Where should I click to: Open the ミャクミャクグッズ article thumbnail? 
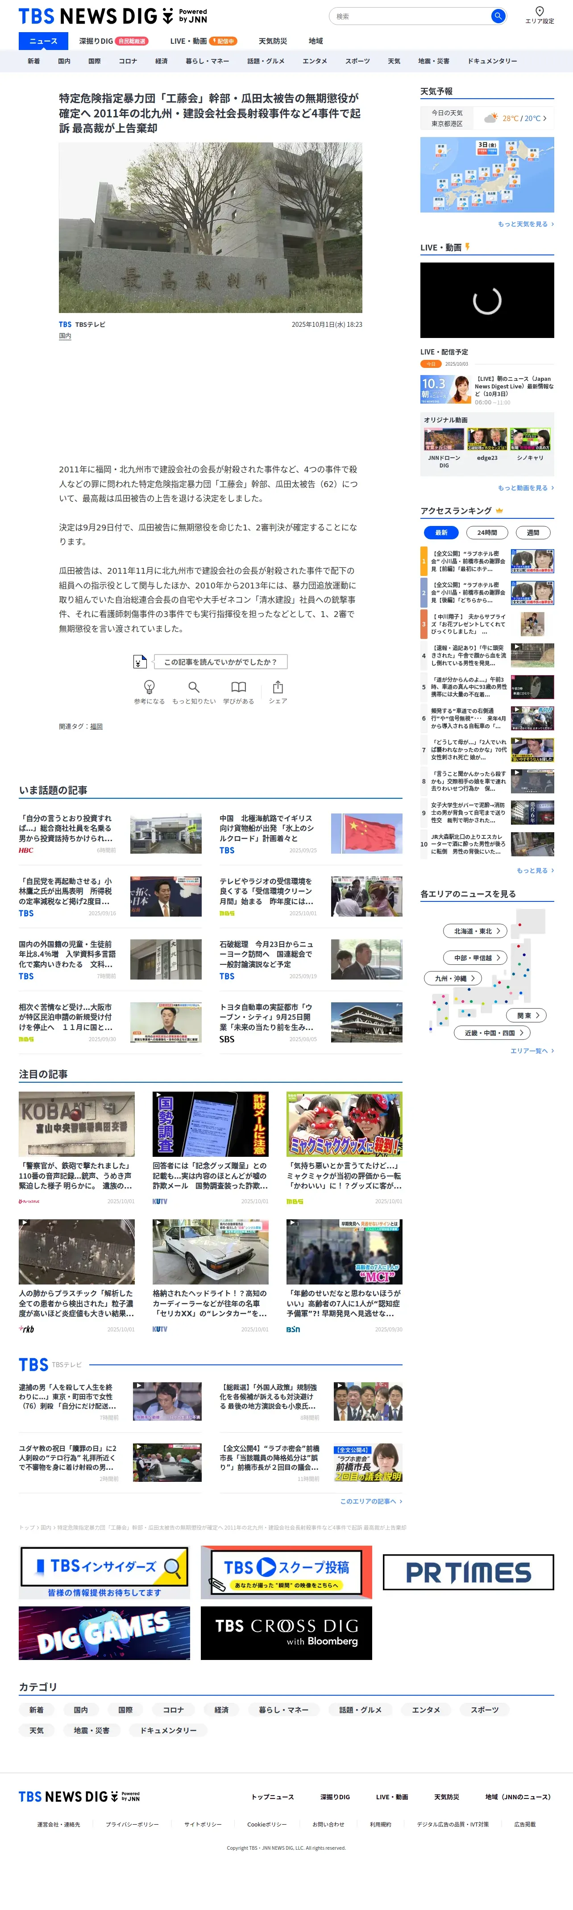coord(345,1124)
